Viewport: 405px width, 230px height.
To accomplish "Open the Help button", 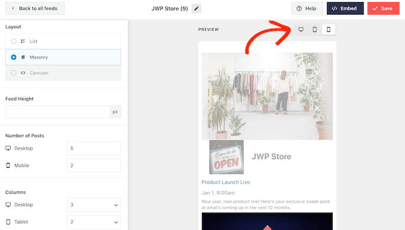I will pos(307,8).
